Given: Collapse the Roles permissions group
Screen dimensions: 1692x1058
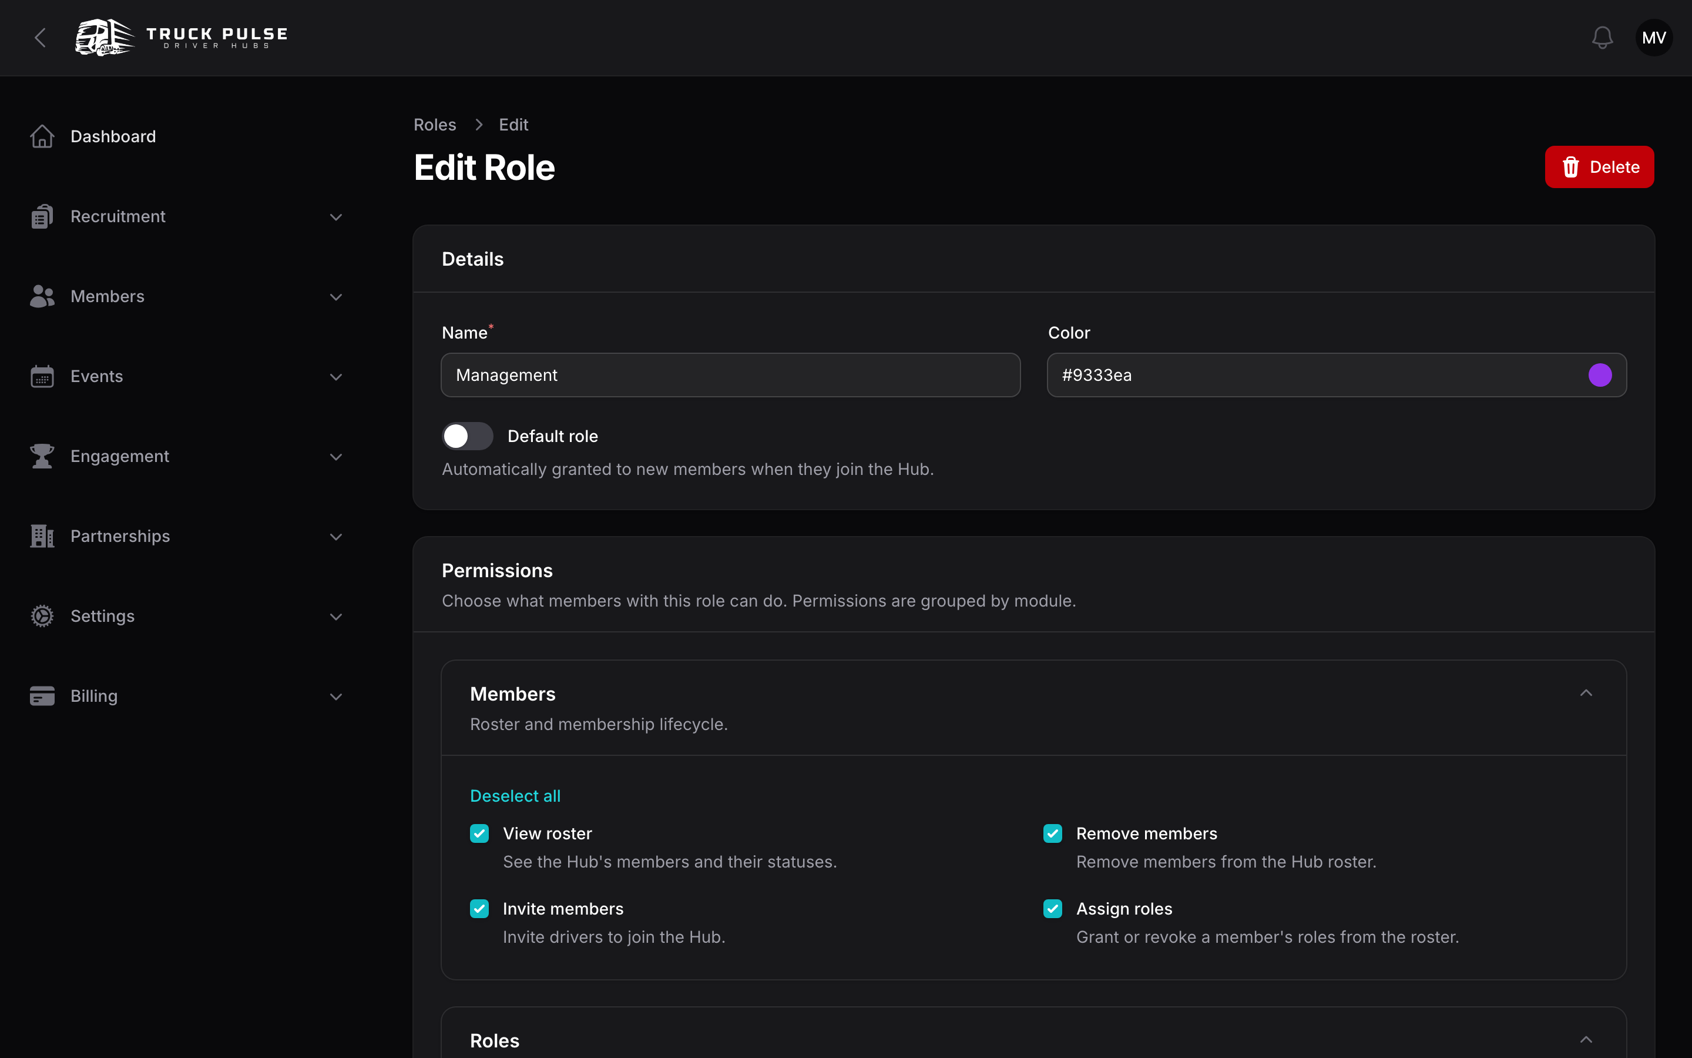Looking at the screenshot, I should pyautogui.click(x=1586, y=1039).
